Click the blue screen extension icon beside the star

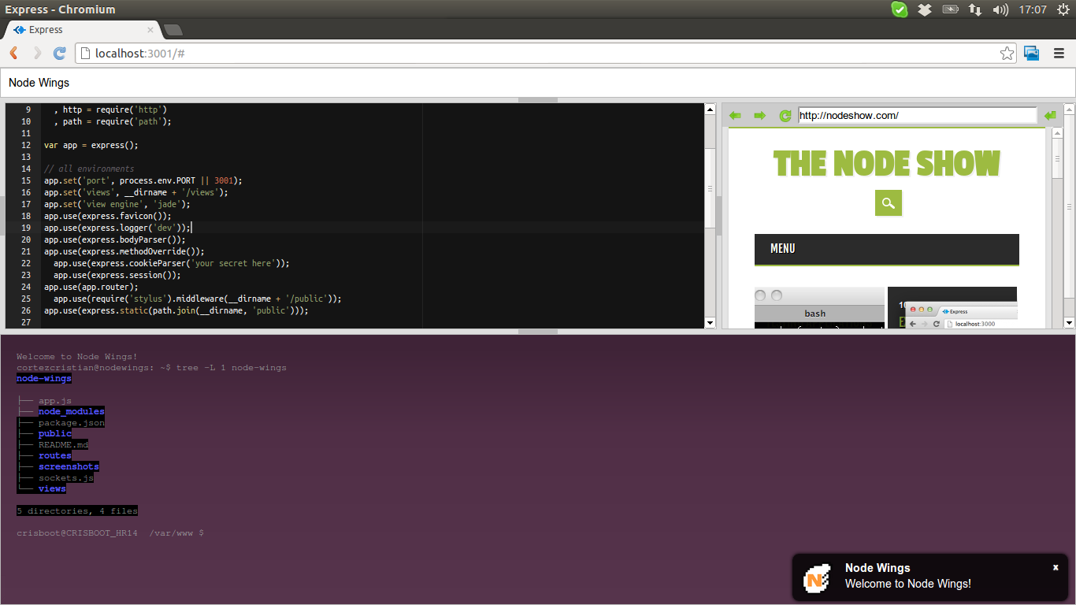(1032, 53)
